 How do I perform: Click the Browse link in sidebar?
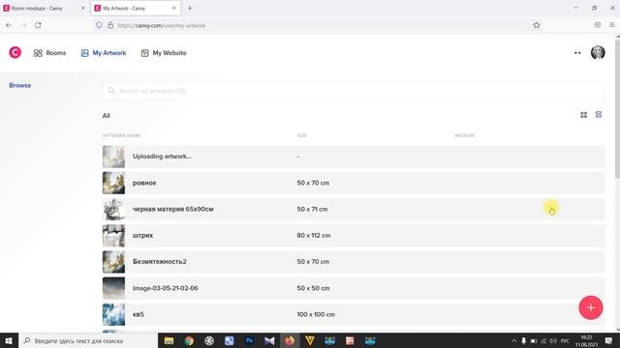[x=19, y=85]
